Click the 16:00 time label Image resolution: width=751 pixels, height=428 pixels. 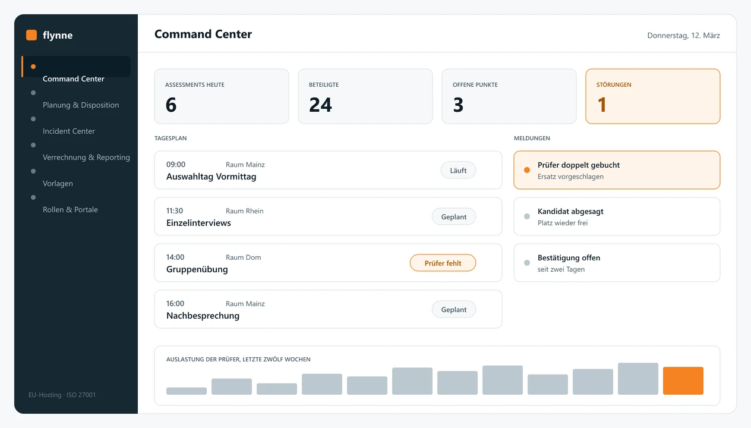(x=176, y=304)
